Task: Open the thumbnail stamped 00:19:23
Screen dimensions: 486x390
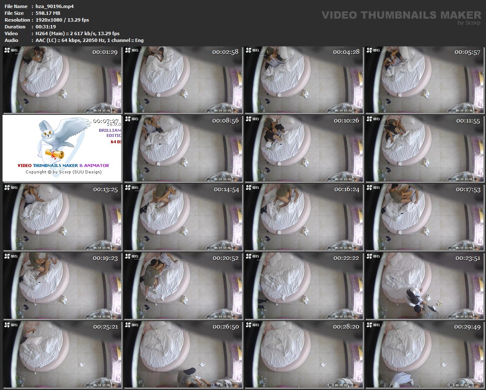Action: (x=62, y=286)
